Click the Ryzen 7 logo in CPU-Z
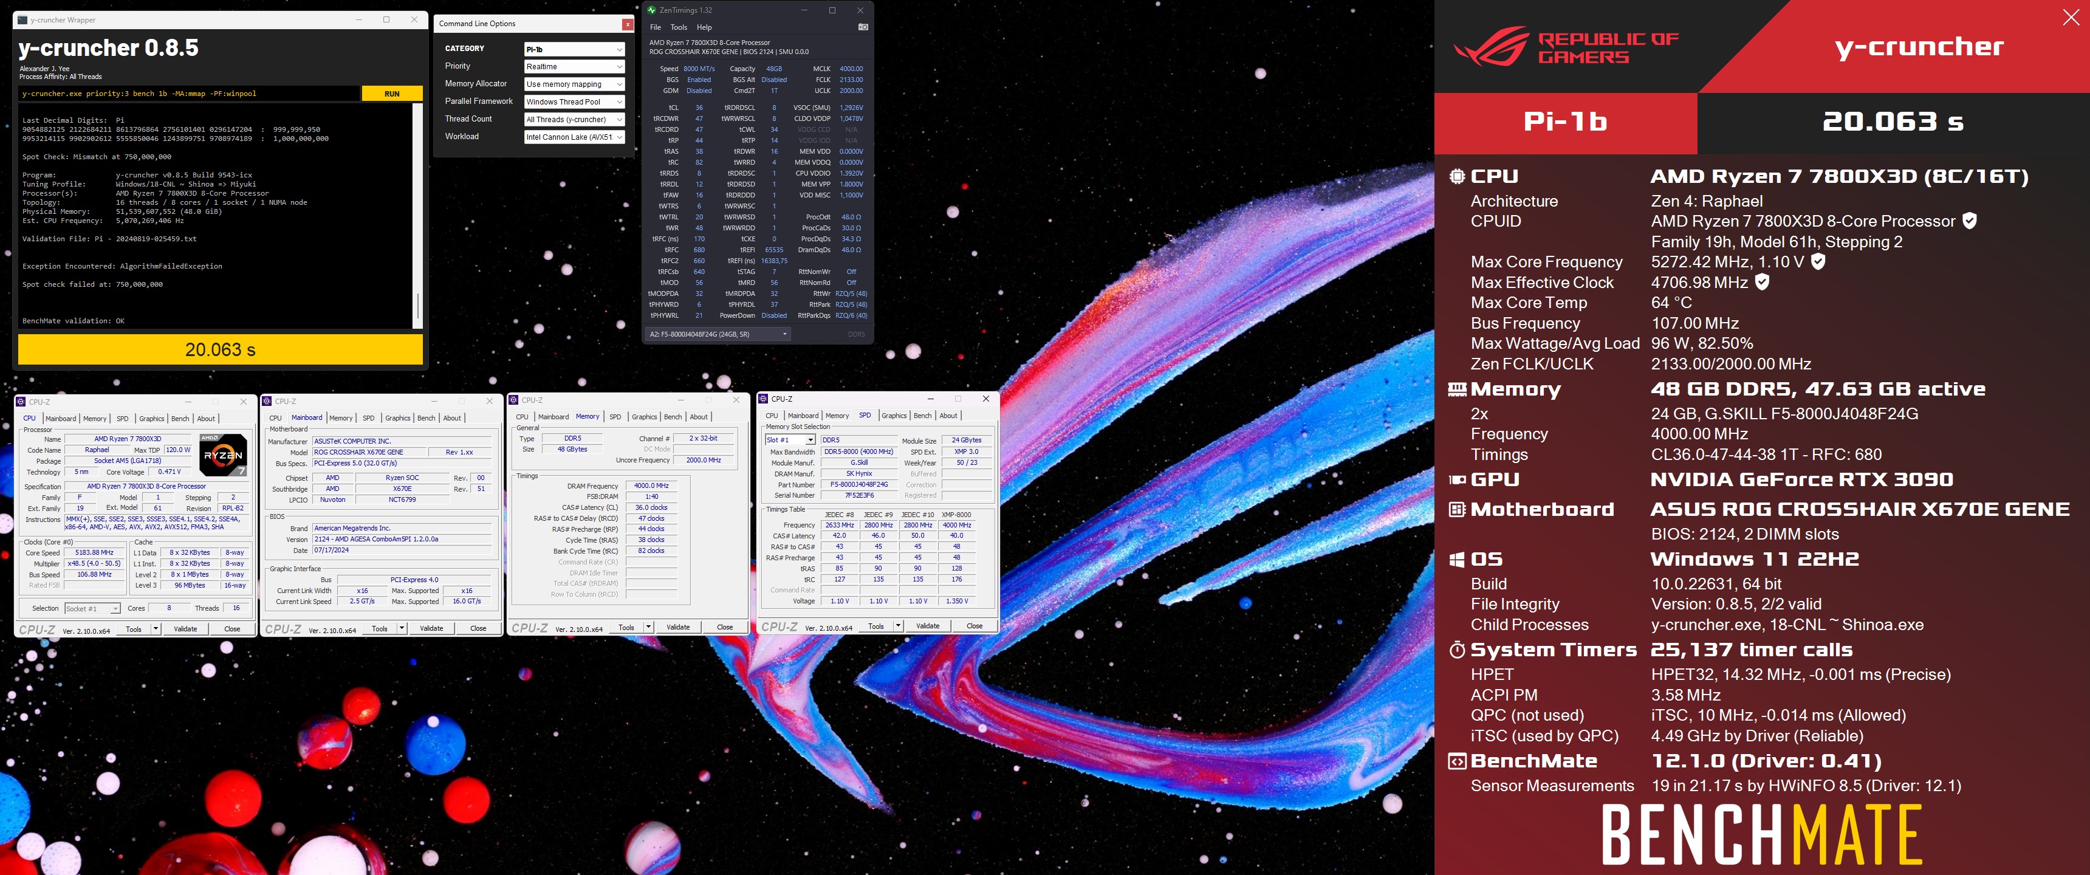 pyautogui.click(x=223, y=455)
